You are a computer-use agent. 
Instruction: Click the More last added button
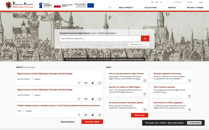tap(92, 122)
